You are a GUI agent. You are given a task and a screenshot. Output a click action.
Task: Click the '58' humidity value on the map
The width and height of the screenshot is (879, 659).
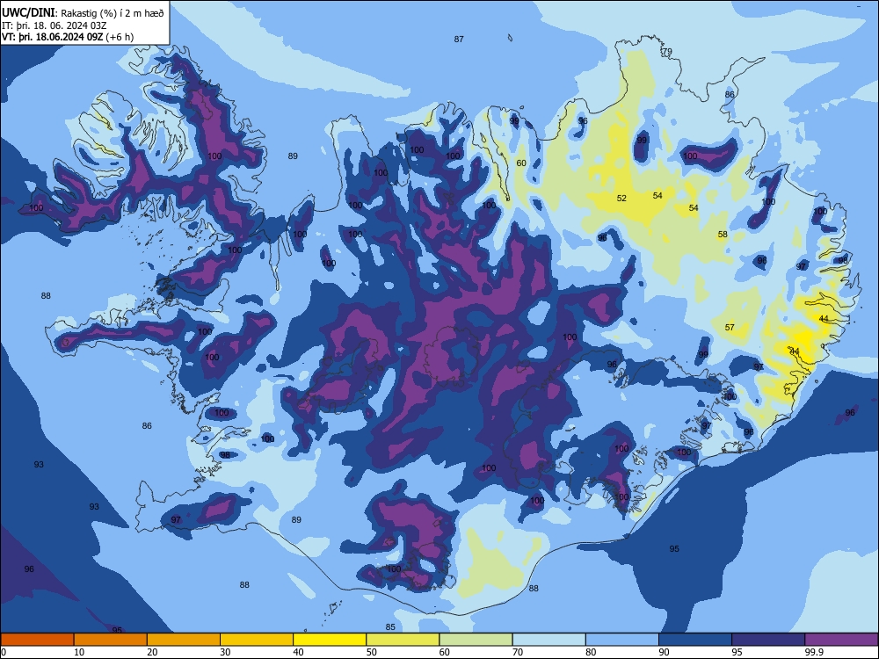coord(723,235)
